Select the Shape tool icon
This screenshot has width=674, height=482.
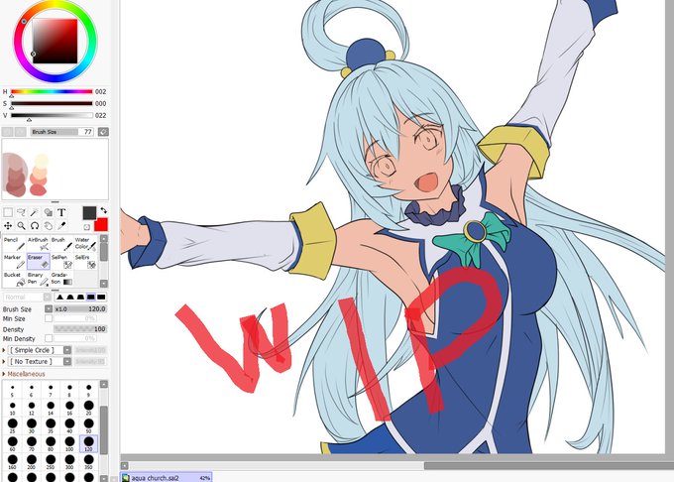click(x=49, y=212)
